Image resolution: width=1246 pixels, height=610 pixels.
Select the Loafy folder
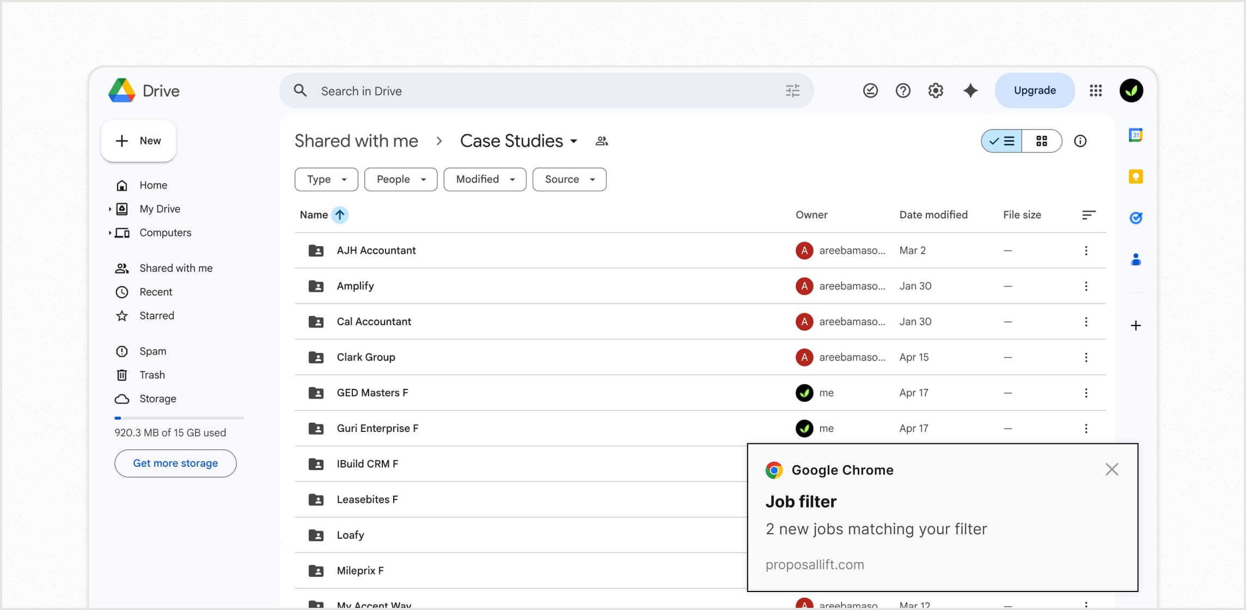coord(350,535)
